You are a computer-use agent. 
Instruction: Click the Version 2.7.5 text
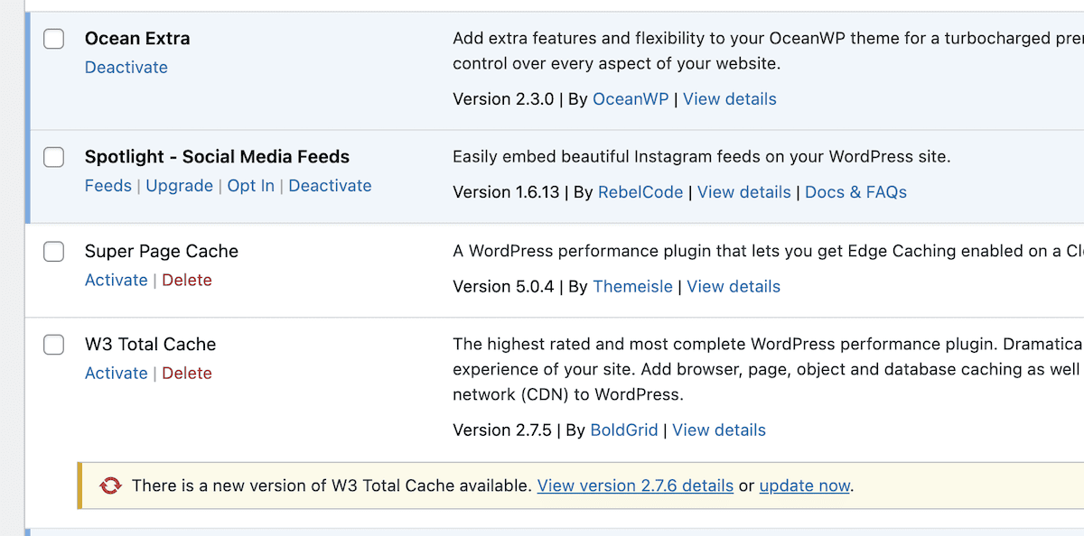[502, 430]
